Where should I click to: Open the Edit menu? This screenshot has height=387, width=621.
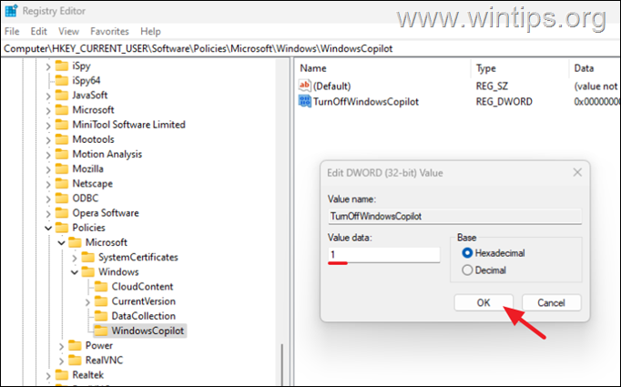(39, 31)
